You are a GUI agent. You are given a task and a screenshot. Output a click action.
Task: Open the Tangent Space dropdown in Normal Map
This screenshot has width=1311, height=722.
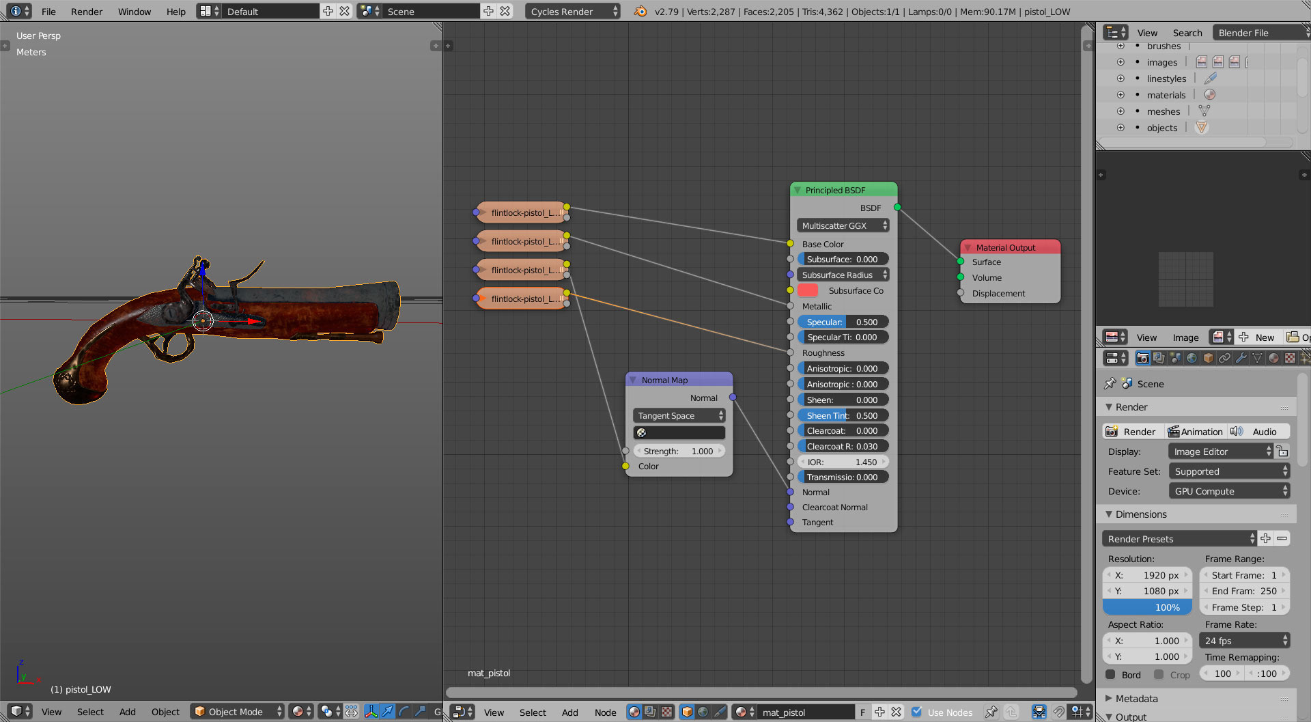tap(679, 415)
